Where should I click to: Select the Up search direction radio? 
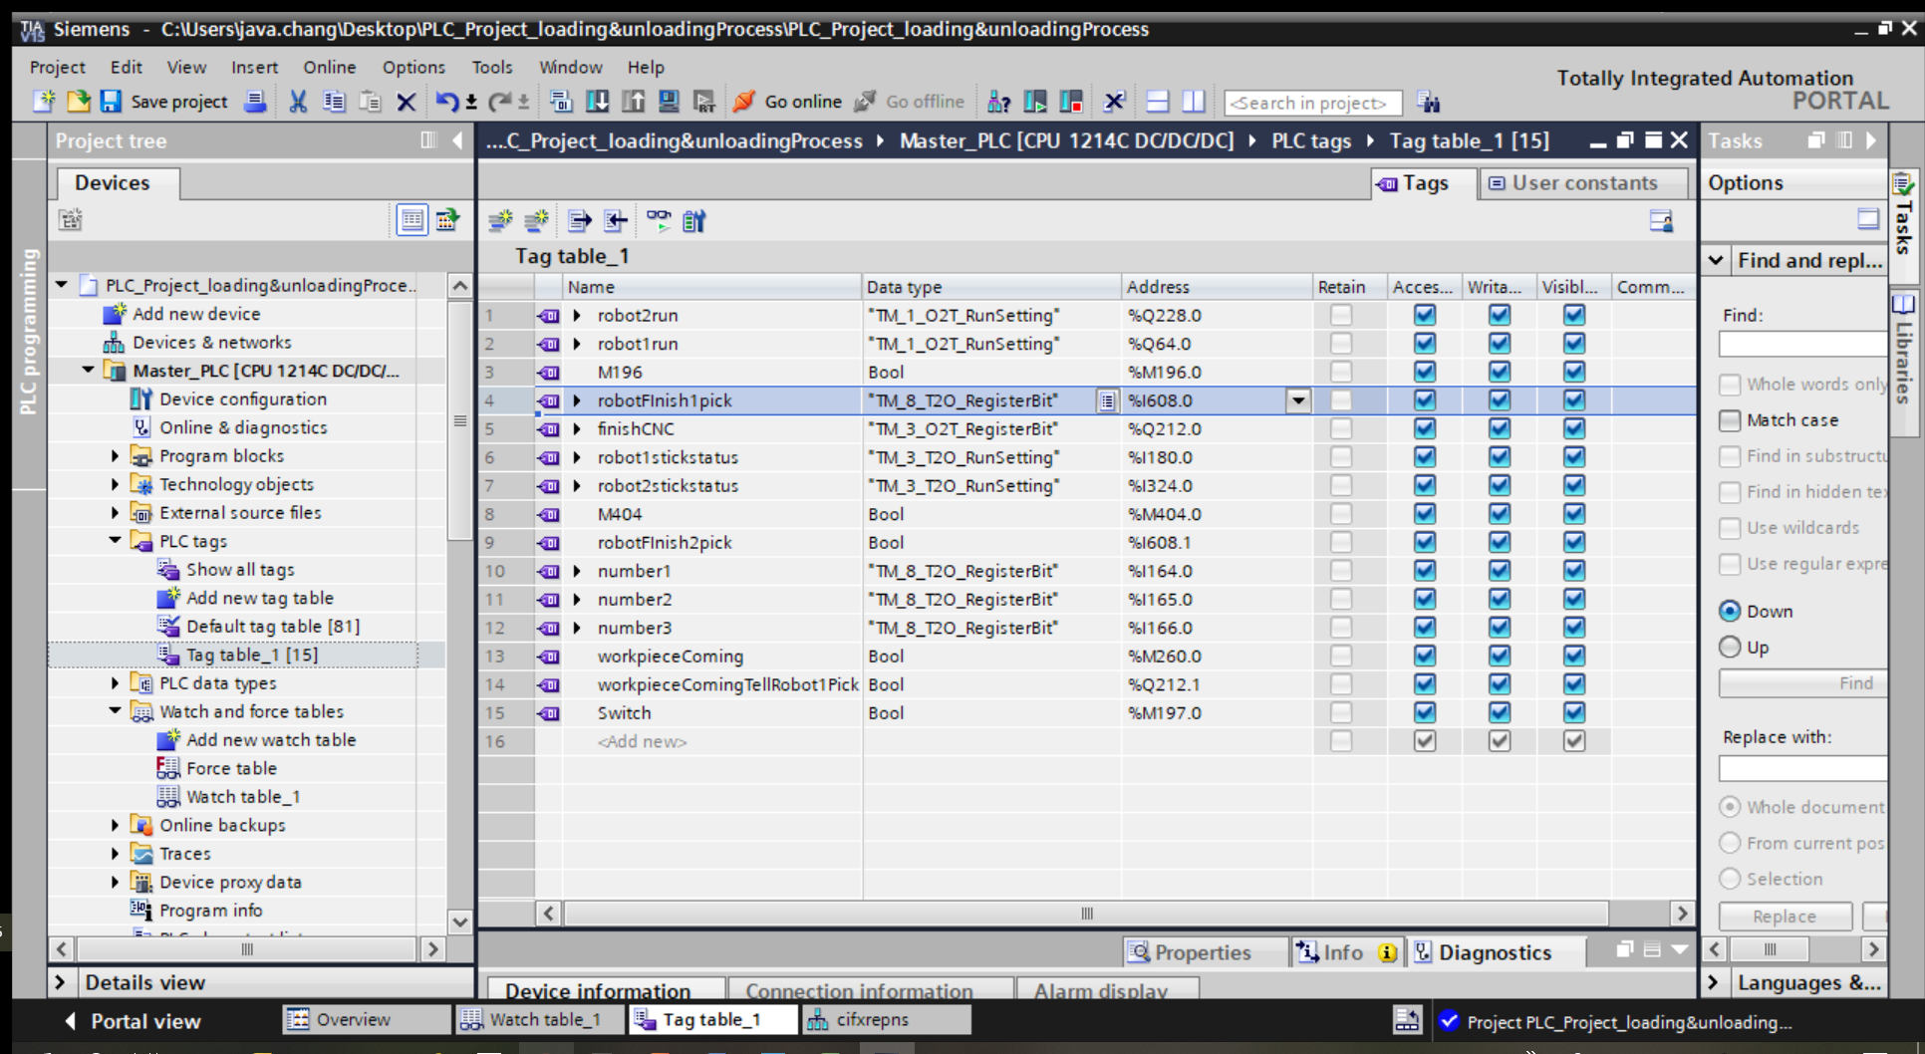[1730, 647]
